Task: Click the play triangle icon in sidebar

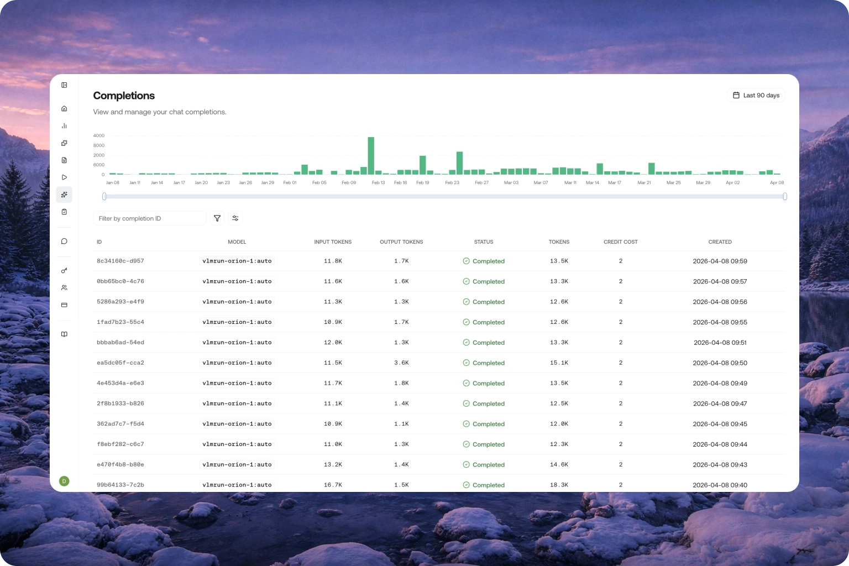Action: point(64,177)
